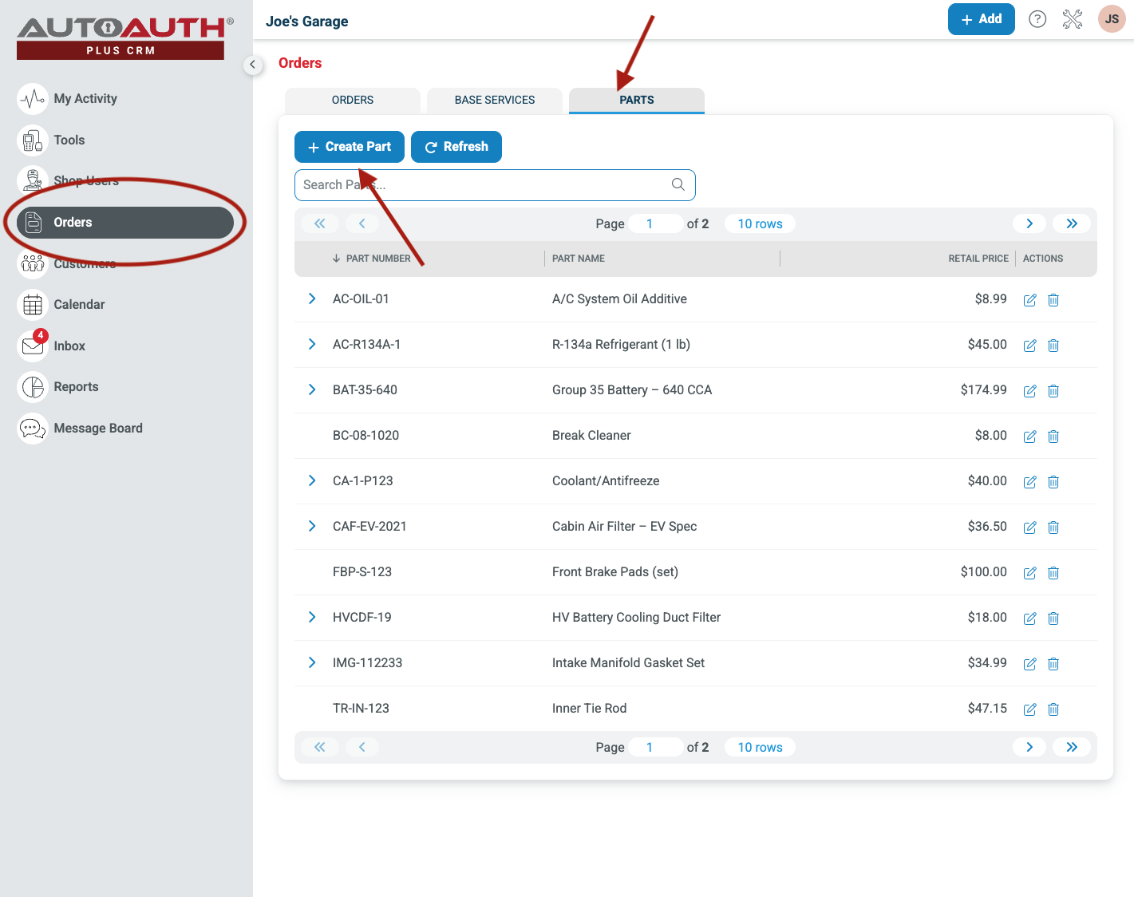Expand the HVCDF-19 row details
The height and width of the screenshot is (897, 1134).
312,617
